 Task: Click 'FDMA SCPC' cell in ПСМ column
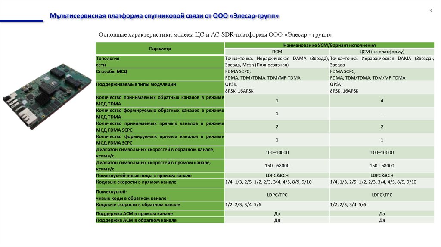(x=277, y=74)
